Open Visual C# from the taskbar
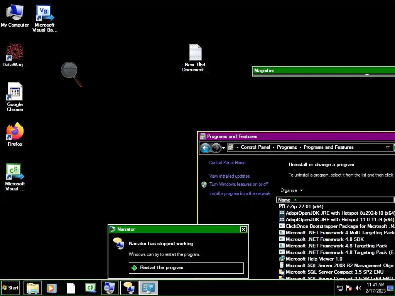Viewport: 395px width, 296px height. [x=90, y=288]
